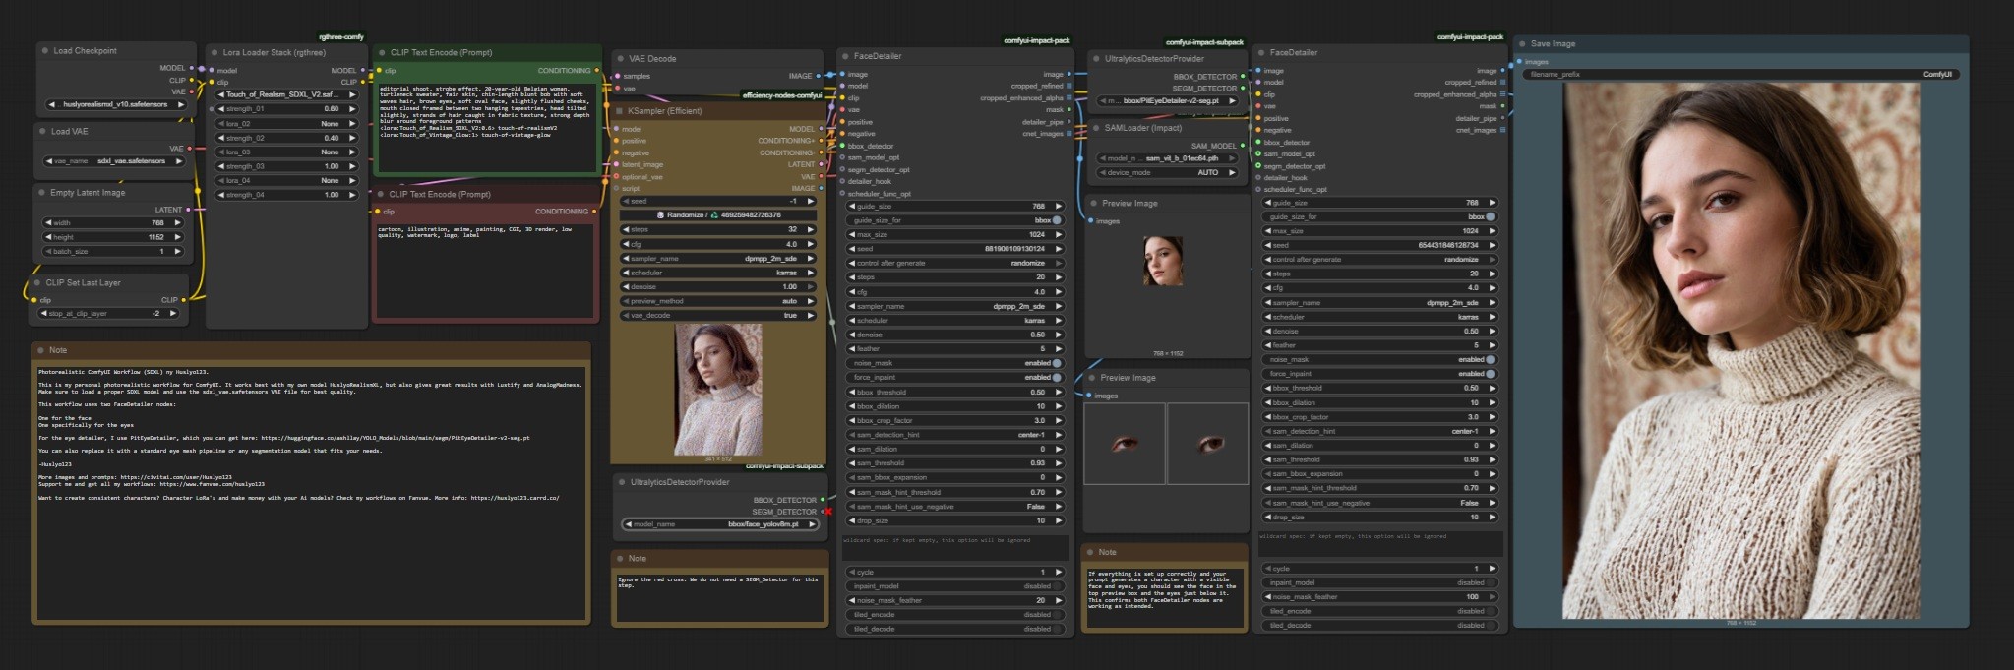This screenshot has height=670, width=2014.
Task: Increase the width value in Empty Latent Image
Action: click(x=178, y=223)
